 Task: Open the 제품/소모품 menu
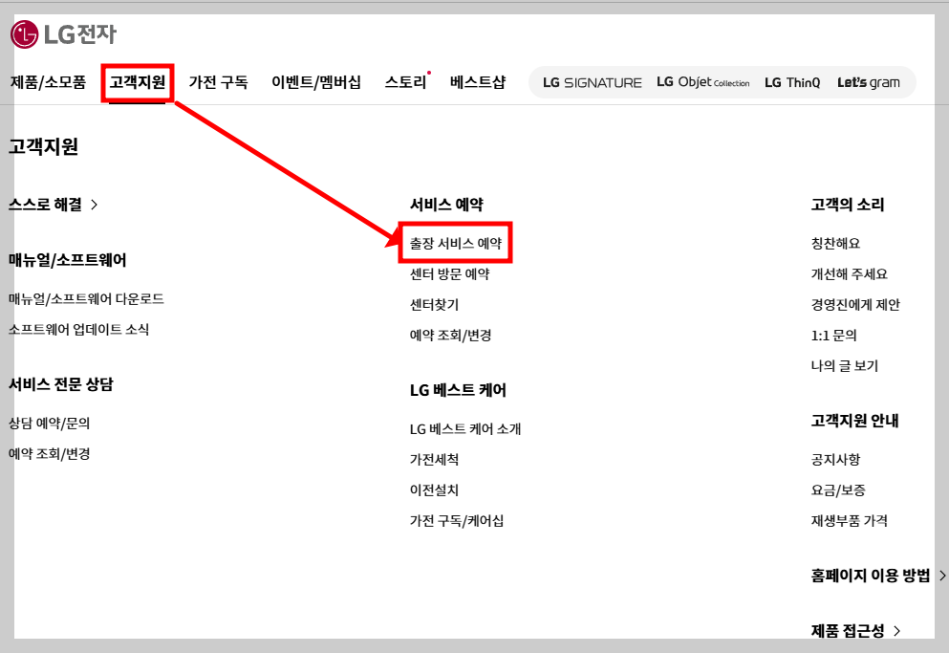coord(49,82)
